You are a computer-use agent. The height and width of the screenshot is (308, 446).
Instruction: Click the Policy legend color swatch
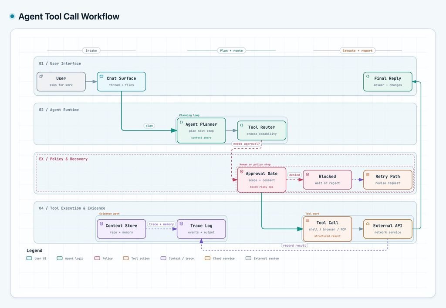pos(97,258)
